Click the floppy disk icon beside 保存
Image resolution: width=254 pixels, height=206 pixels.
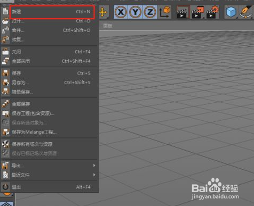(5, 73)
